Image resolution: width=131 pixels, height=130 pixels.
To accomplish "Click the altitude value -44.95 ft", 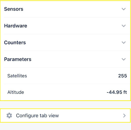I will coord(117,92).
